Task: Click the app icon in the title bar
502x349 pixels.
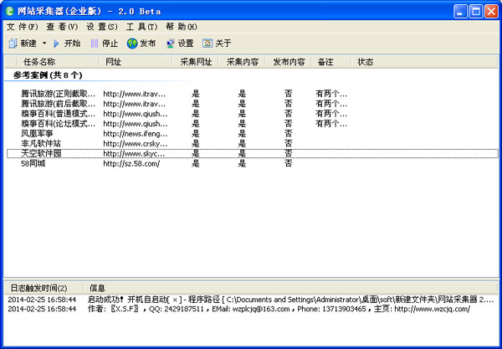Action: (x=10, y=11)
